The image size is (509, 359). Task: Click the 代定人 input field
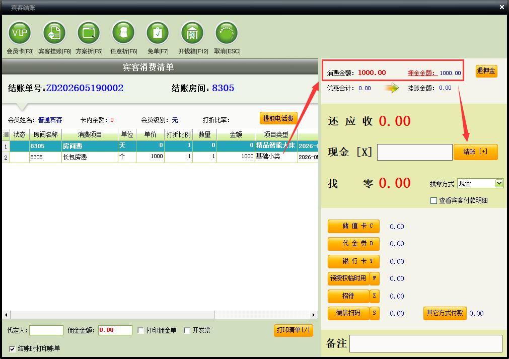coord(46,330)
